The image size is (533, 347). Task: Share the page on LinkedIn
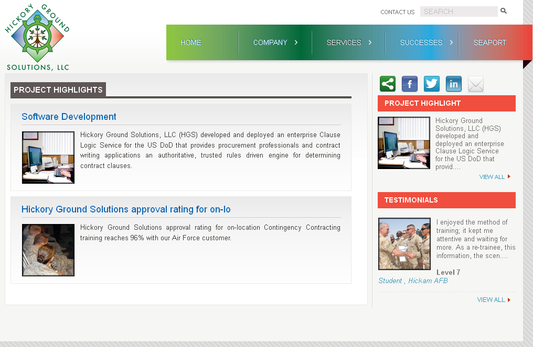click(454, 84)
